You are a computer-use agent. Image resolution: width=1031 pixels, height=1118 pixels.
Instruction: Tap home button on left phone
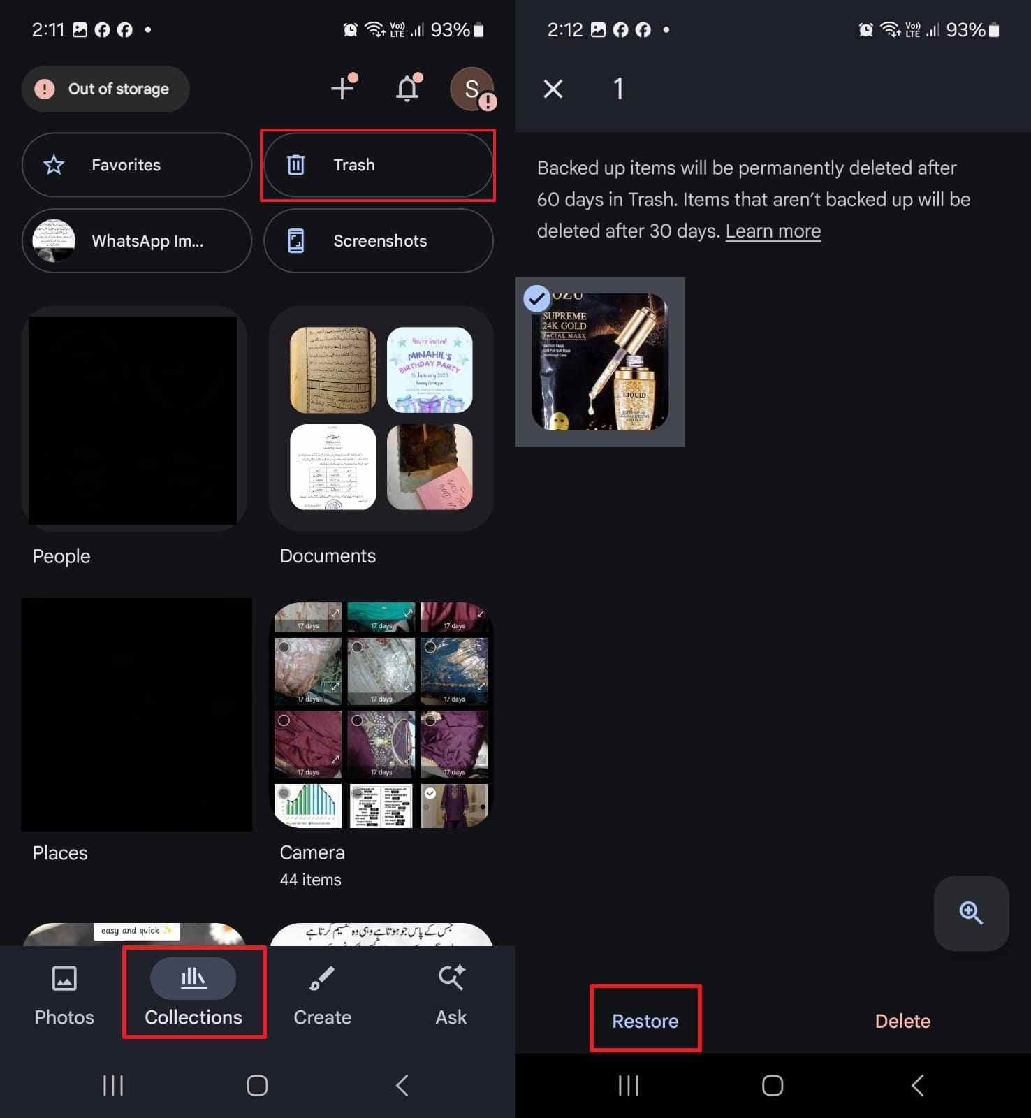257,1085
